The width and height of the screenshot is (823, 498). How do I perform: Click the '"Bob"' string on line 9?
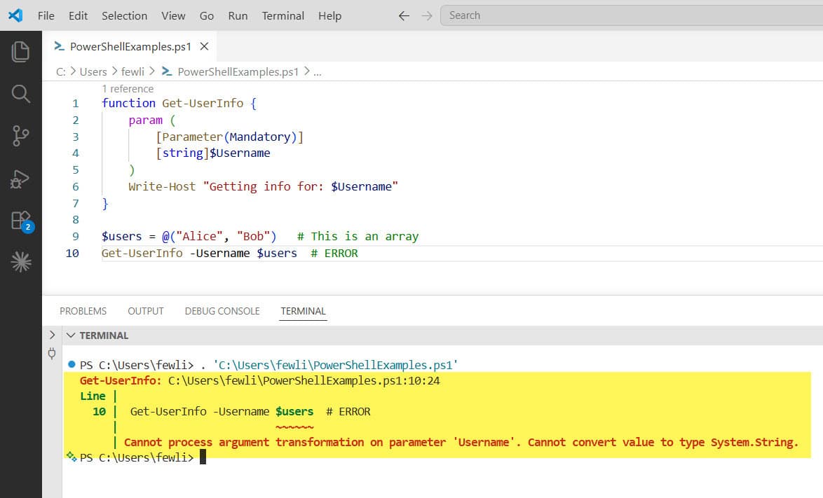coord(253,237)
